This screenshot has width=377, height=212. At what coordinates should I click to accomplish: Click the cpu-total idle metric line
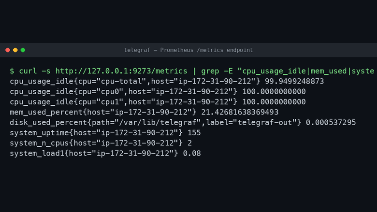click(167, 82)
